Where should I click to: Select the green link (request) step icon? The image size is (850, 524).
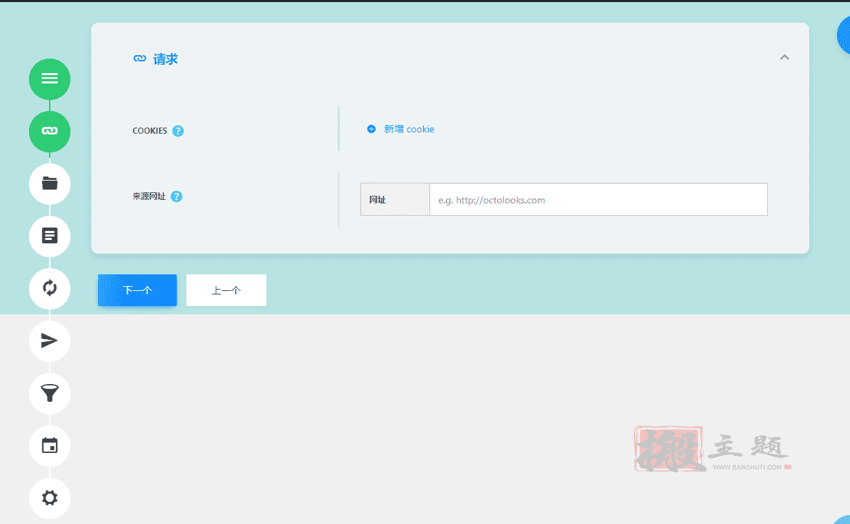click(50, 131)
